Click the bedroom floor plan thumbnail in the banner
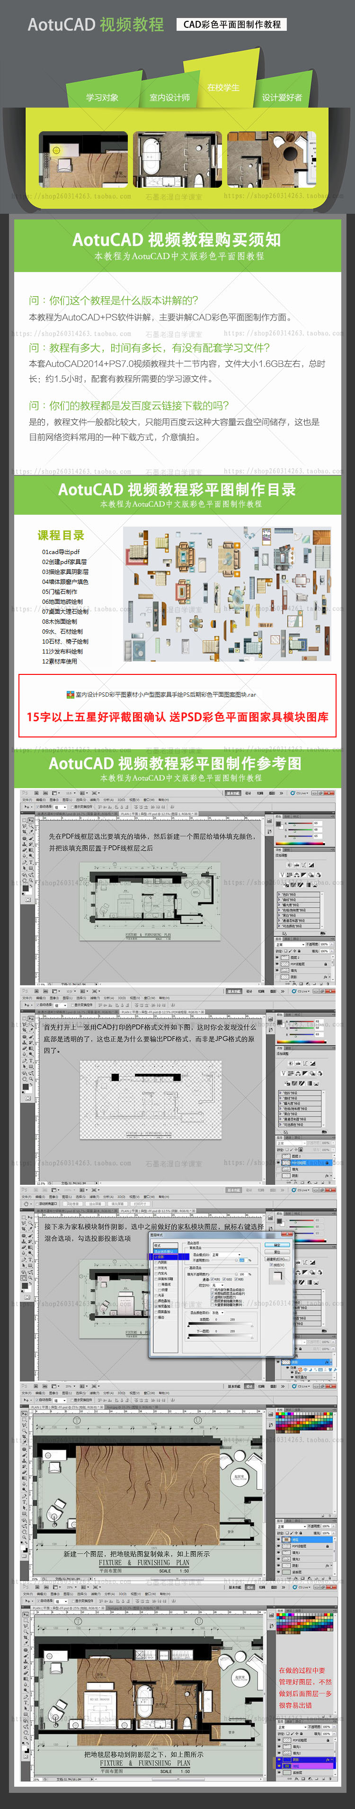Viewport: 355px width, 1809px height. [83, 159]
